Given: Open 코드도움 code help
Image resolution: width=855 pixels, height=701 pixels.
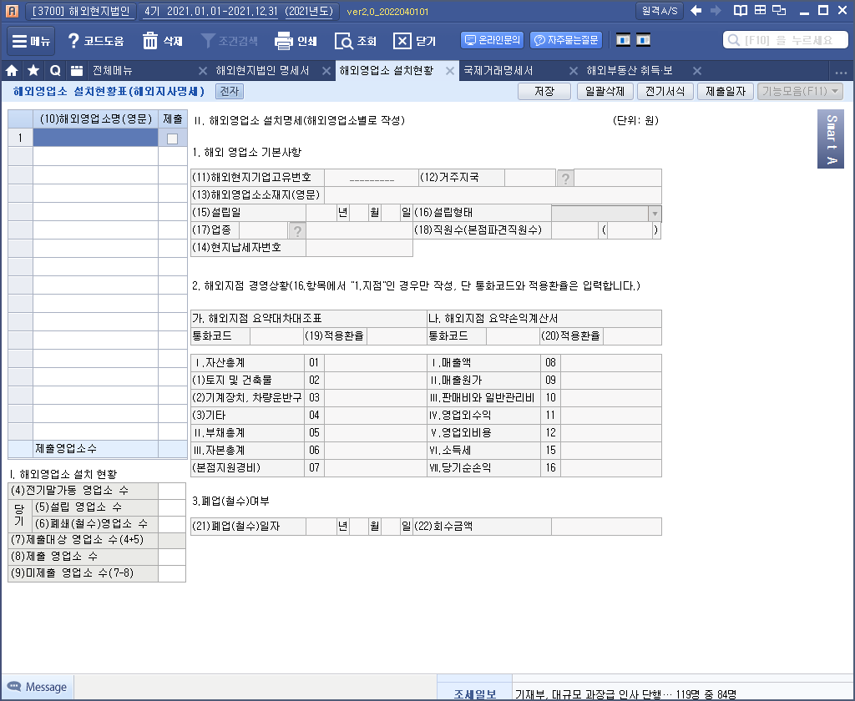Looking at the screenshot, I should click(96, 41).
